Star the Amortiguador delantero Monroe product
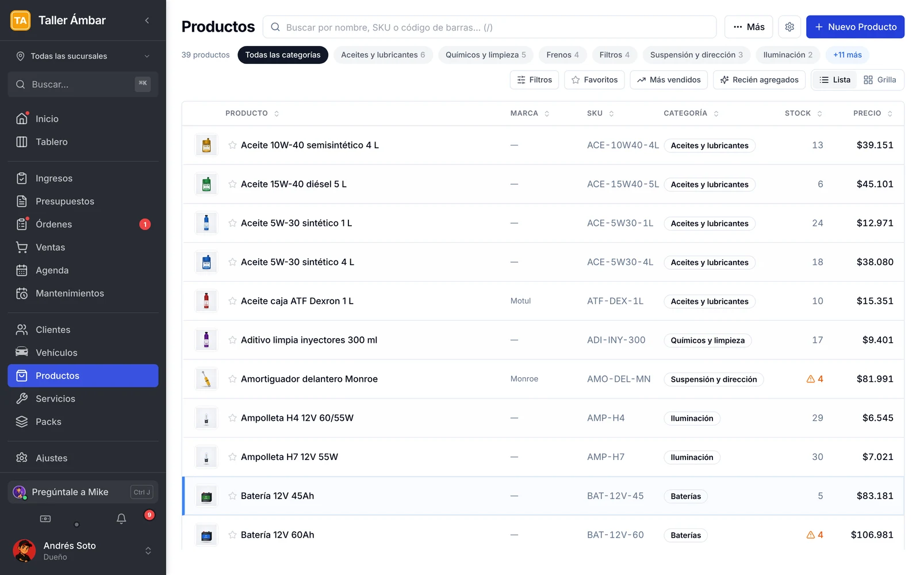 pos(232,379)
